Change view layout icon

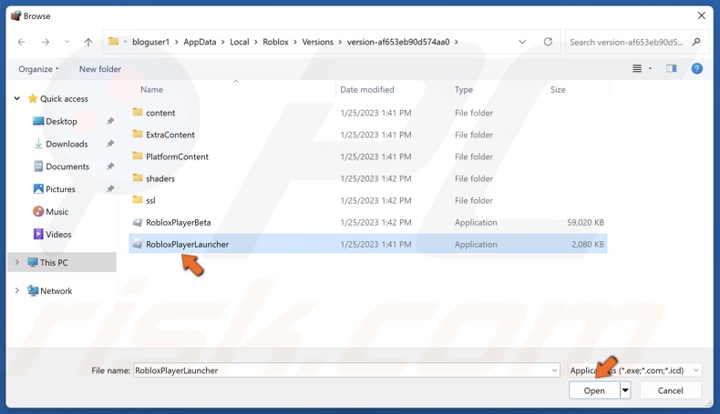pos(637,68)
